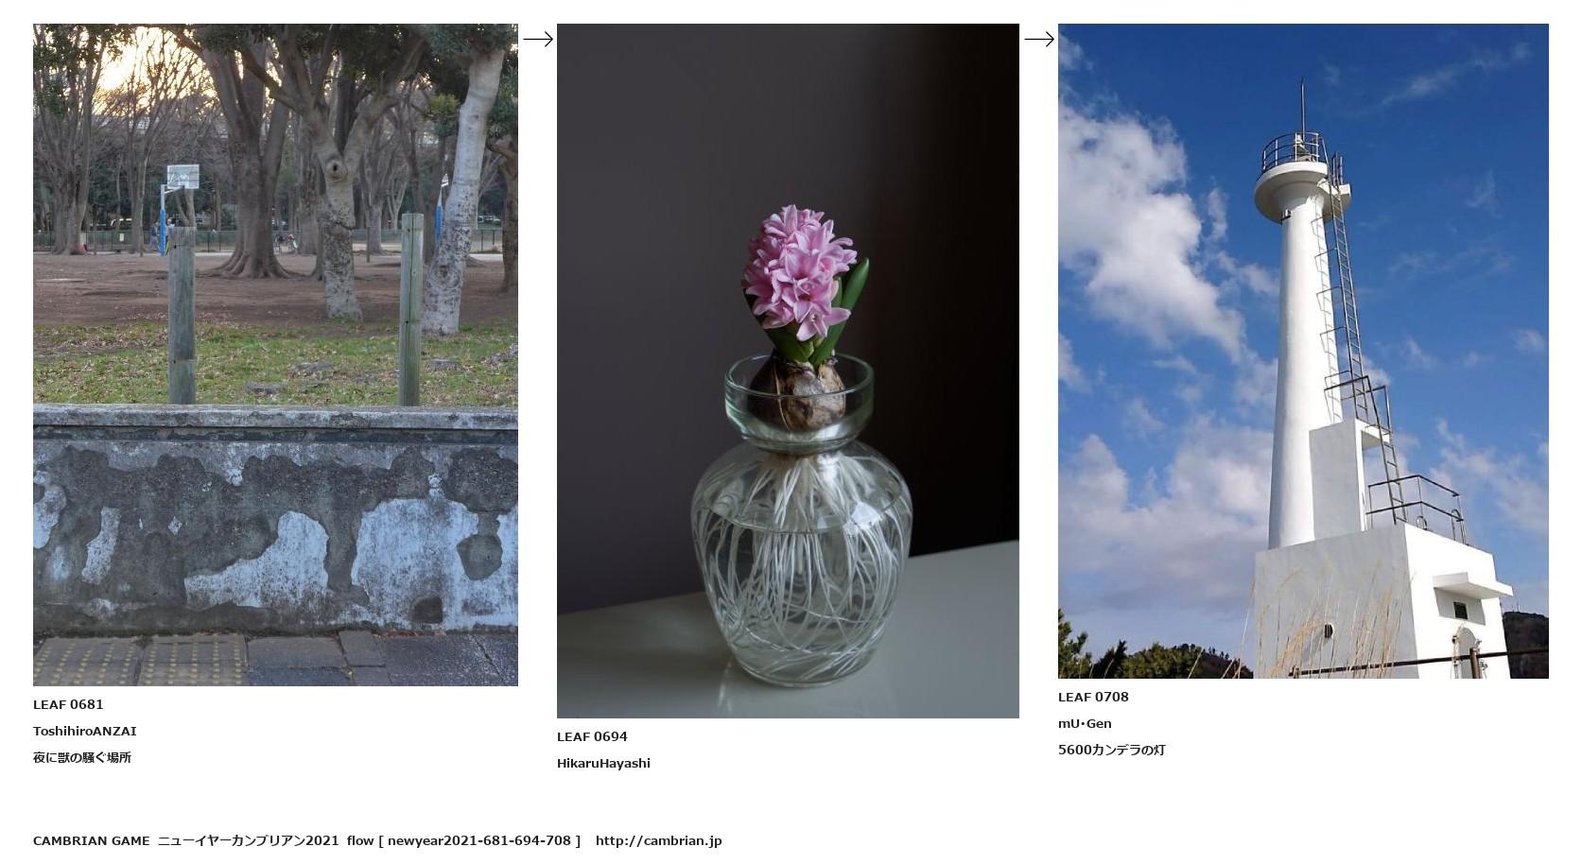Viewport: 1582px width, 864px height.
Task: Click the glass vase with roots
Action: pos(801,519)
